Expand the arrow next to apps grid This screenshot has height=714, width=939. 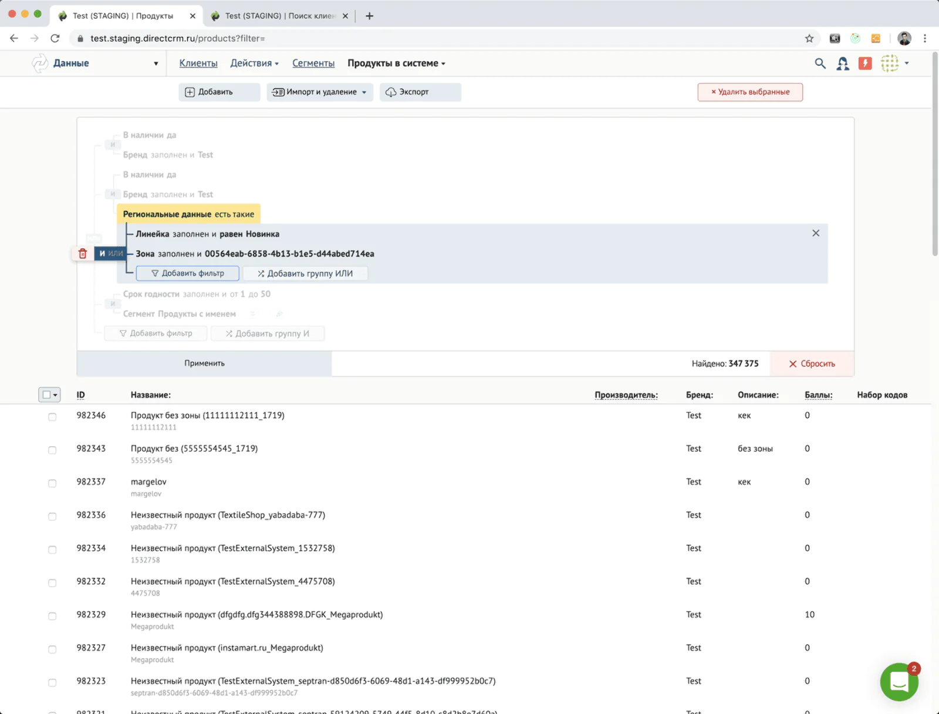tap(907, 63)
